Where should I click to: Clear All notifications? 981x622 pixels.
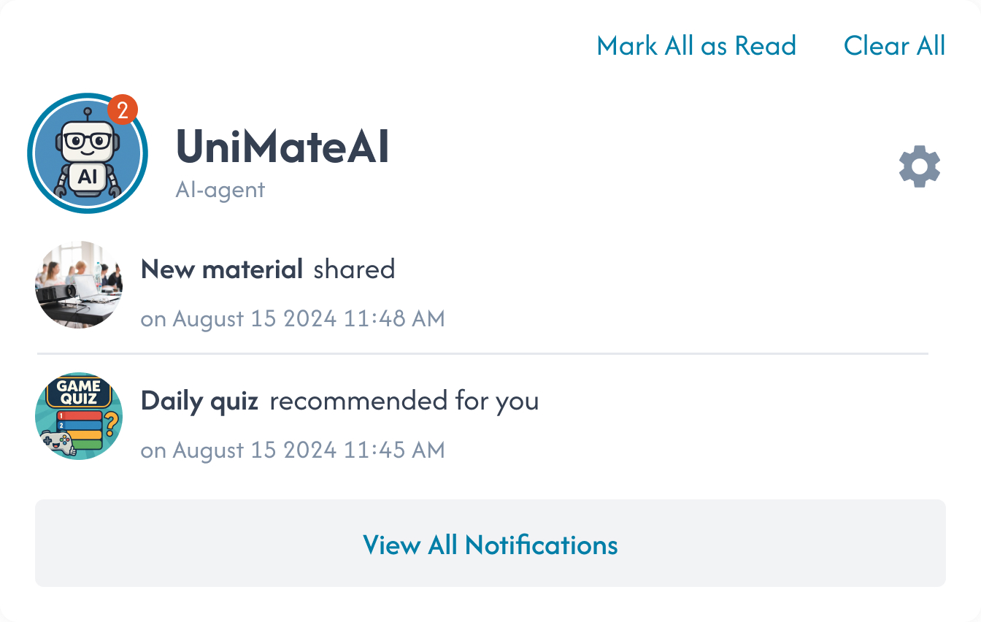(x=894, y=46)
